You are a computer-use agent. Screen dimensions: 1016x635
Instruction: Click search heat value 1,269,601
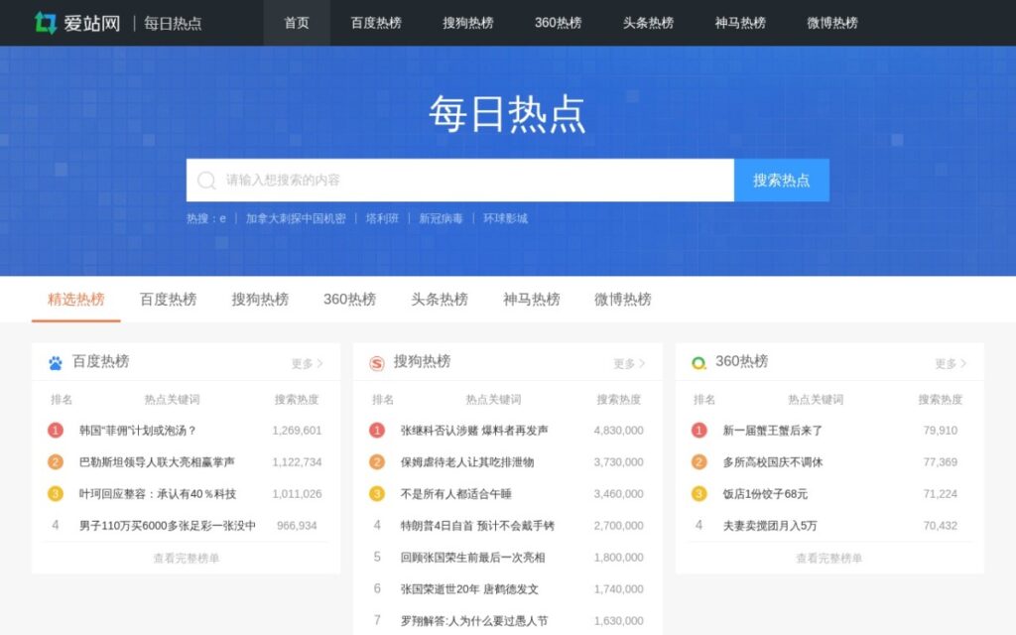pos(297,431)
